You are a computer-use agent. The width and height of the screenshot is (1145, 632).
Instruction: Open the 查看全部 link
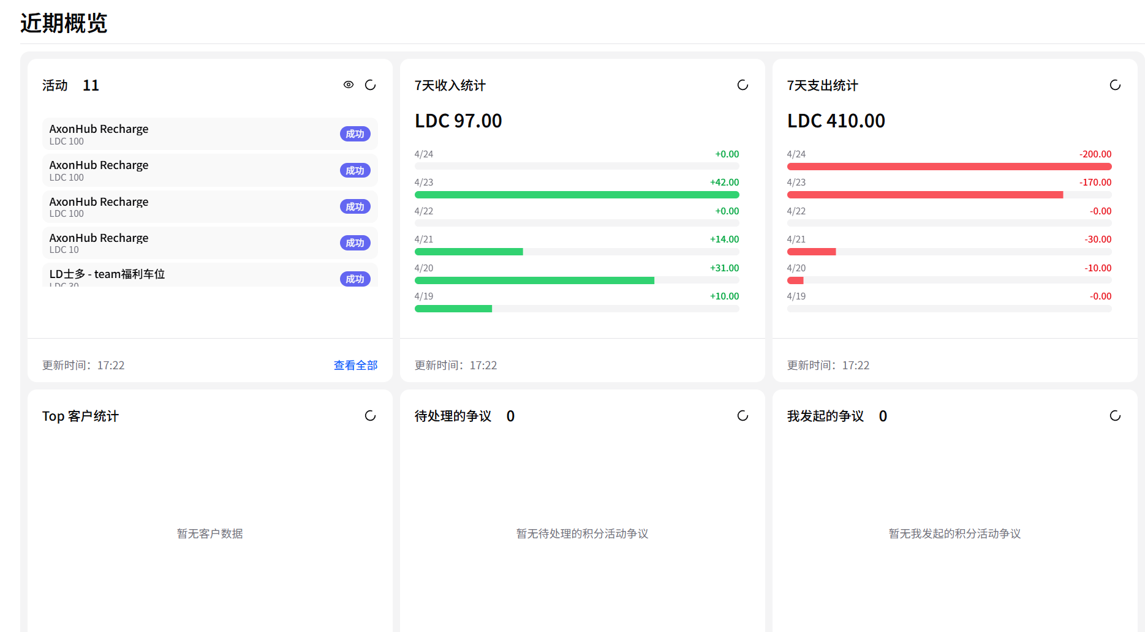pos(355,366)
